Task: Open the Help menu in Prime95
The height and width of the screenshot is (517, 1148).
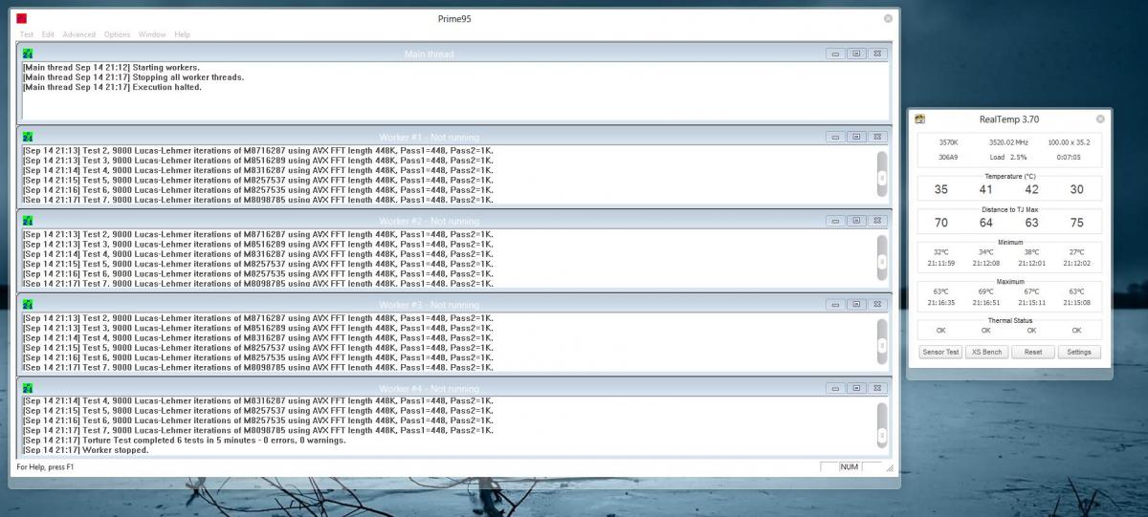Action: click(182, 34)
